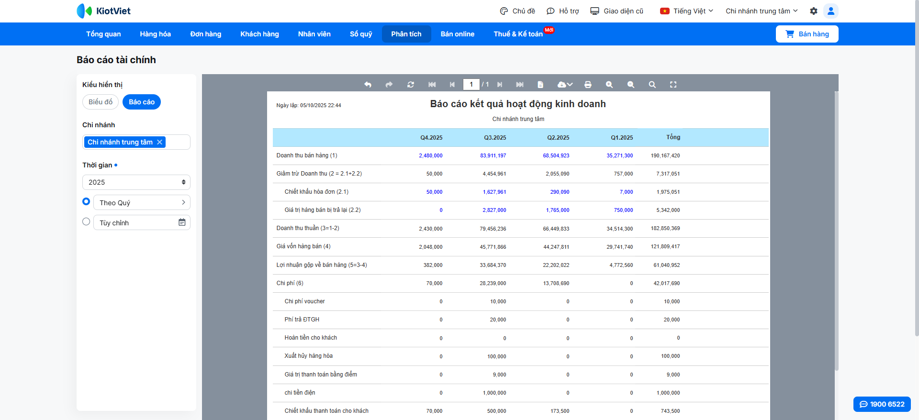This screenshot has height=420, width=919.
Task: Select the Theo Quý radio button
Action: 86,202
